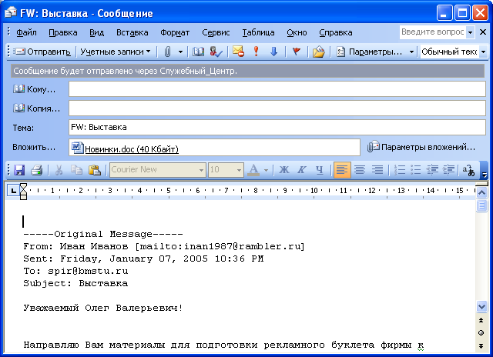This screenshot has height=357, width=493.
Task: Click the vertical scrollbar down arrow
Action: point(481,306)
